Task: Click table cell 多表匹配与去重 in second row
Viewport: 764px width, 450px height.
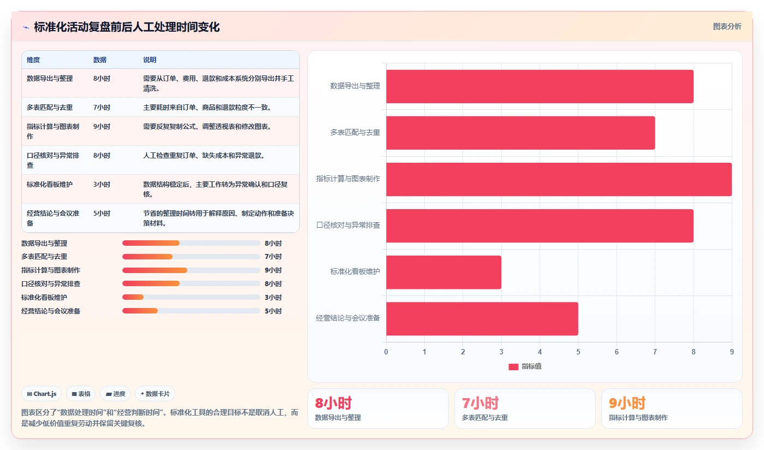Action: [50, 108]
